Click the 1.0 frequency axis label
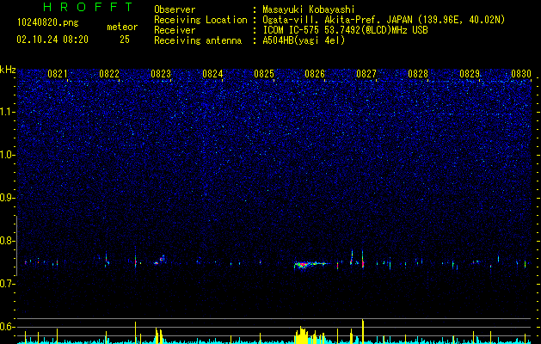 click(8, 155)
